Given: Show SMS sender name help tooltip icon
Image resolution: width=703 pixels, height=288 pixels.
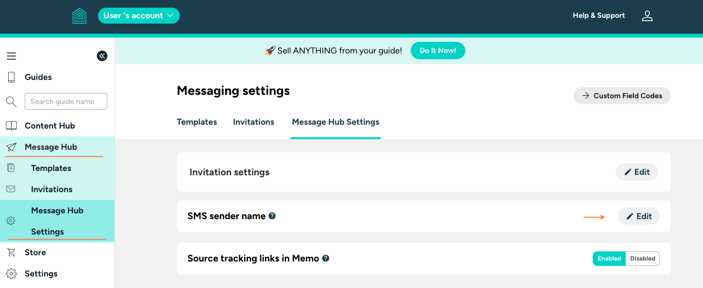Looking at the screenshot, I should (272, 216).
